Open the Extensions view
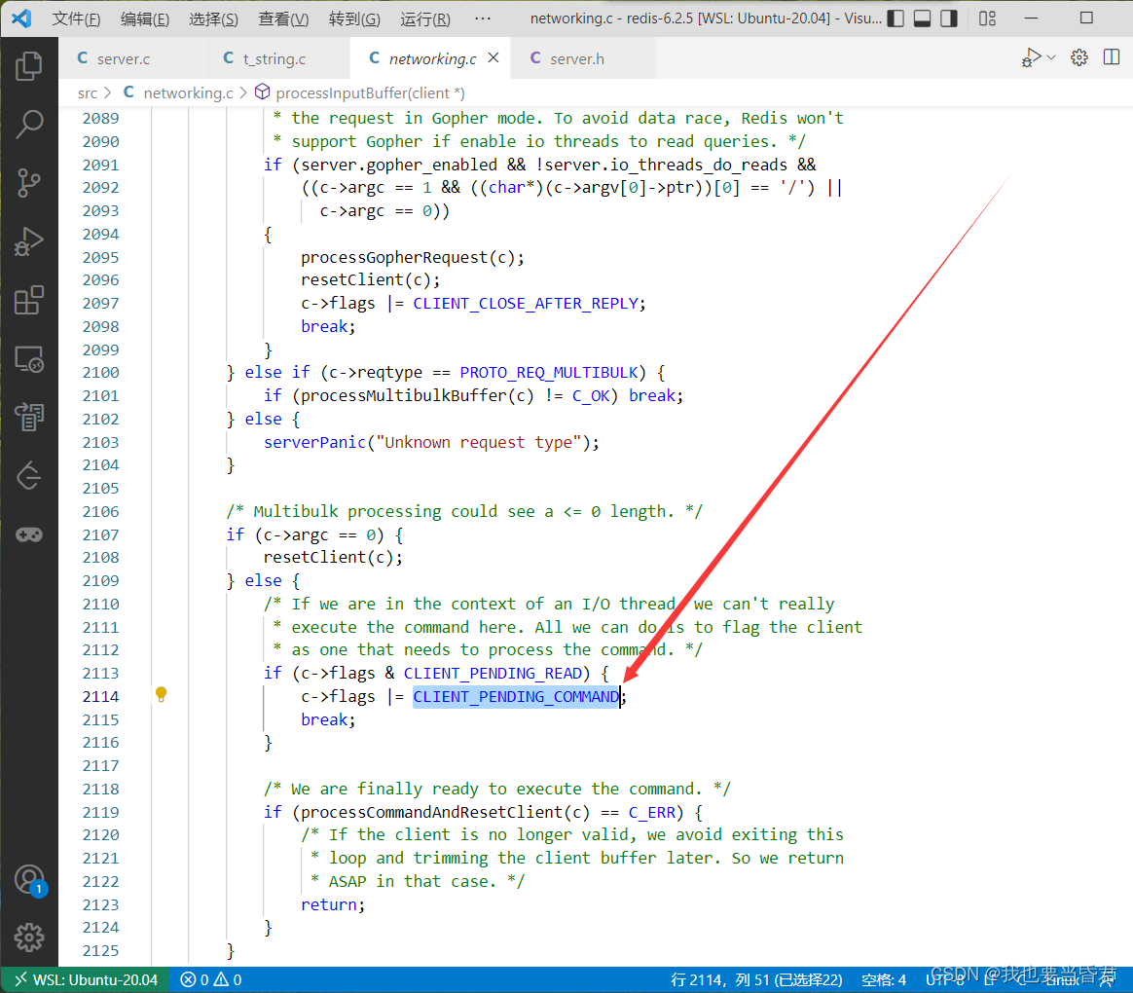 [29, 300]
